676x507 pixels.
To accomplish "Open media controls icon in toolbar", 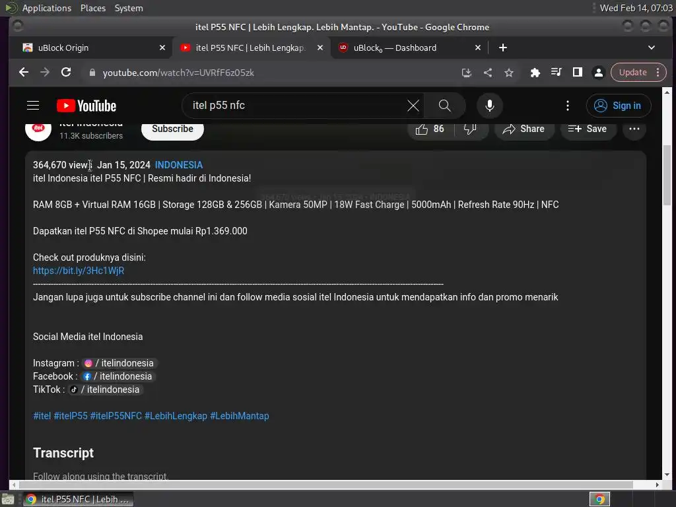I will click(556, 73).
